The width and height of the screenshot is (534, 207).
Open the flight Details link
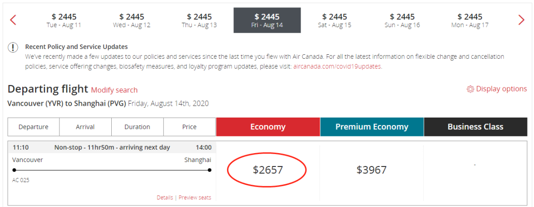(165, 198)
